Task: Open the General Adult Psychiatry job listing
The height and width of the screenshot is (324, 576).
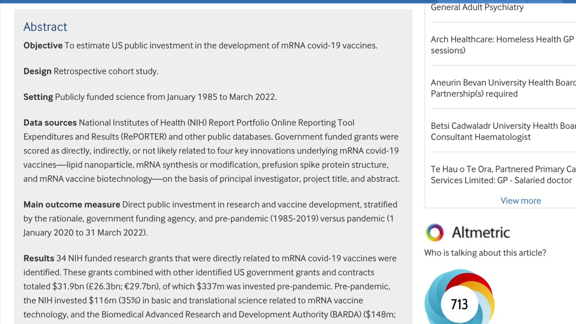Action: coord(477,7)
